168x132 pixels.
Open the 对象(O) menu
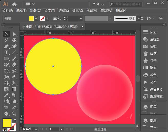pos(36,11)
